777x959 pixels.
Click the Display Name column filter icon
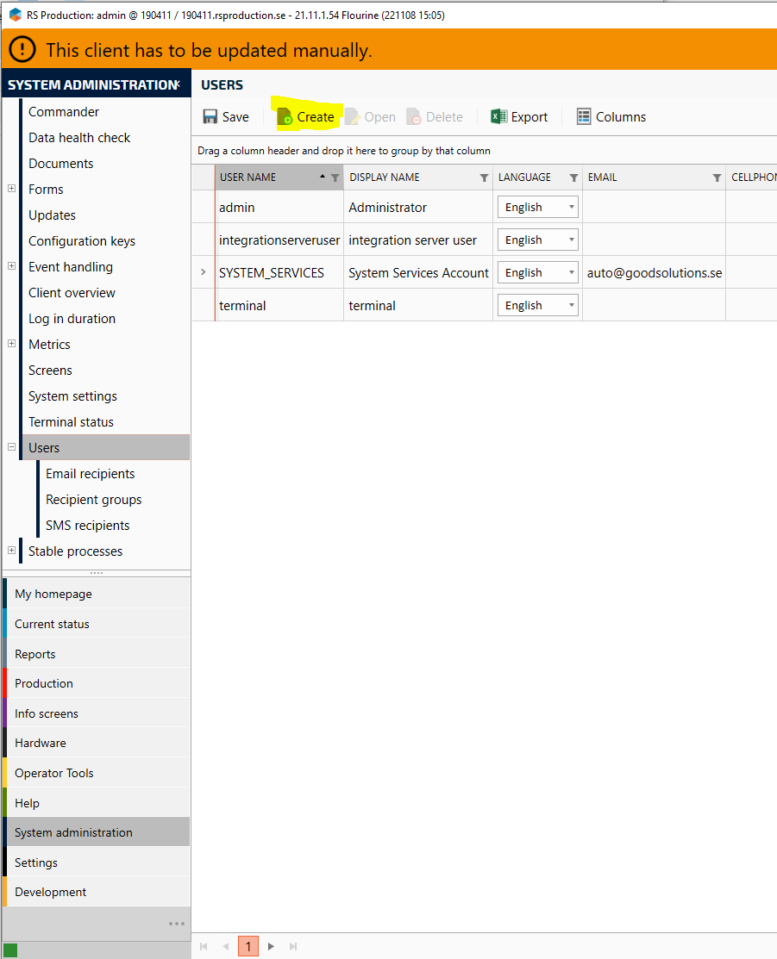tap(484, 177)
